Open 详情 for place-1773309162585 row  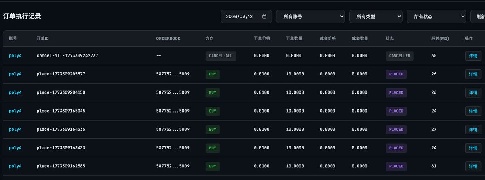click(473, 166)
